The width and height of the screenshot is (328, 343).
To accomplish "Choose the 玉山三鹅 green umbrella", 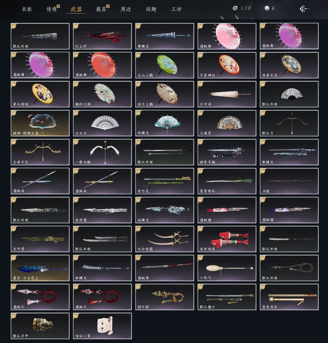I will (165, 65).
